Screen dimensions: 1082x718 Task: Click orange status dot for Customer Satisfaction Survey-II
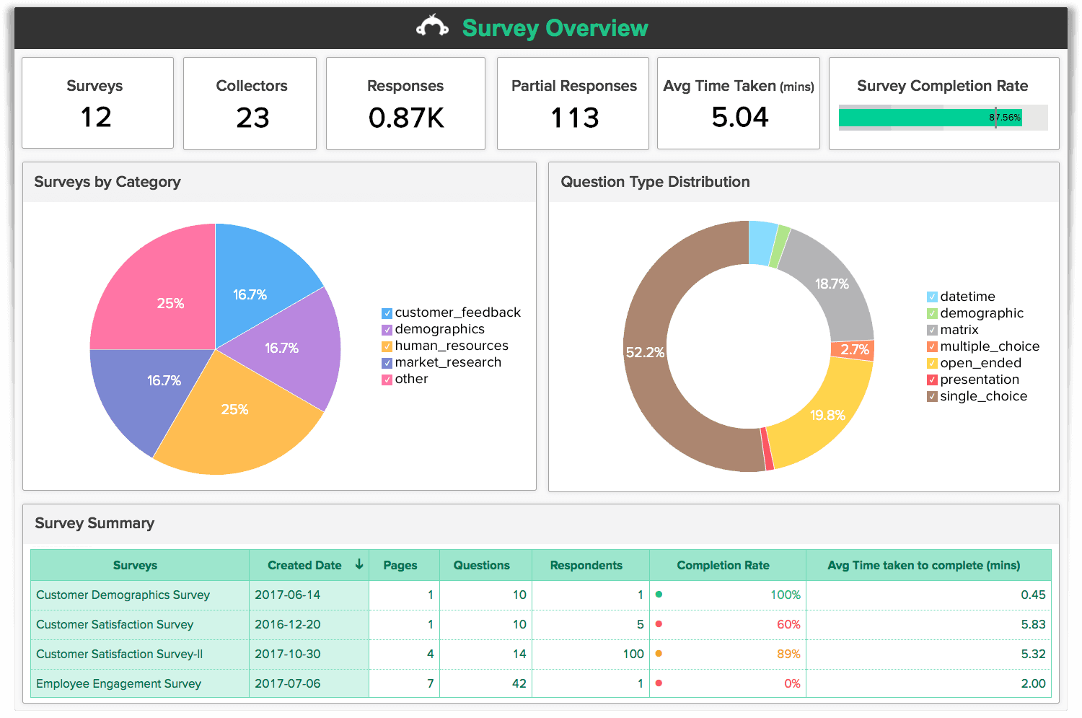(x=659, y=654)
